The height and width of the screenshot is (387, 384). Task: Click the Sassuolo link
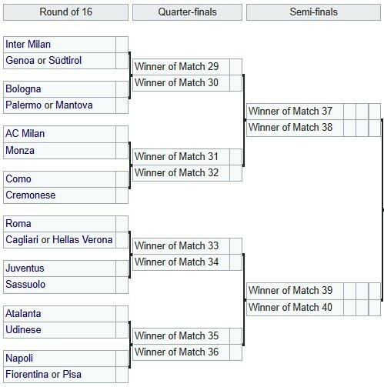25,285
